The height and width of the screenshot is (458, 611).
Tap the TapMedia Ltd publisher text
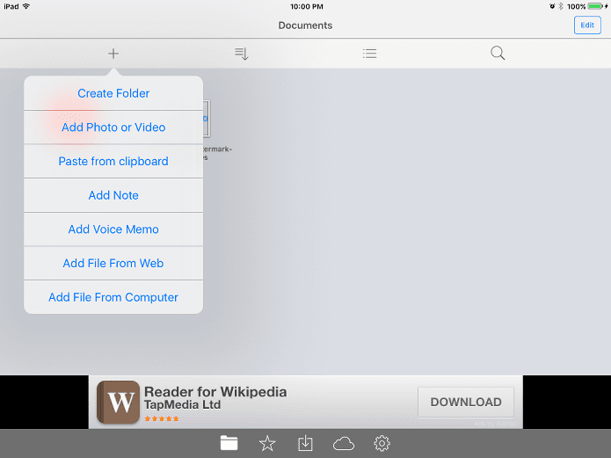182,404
